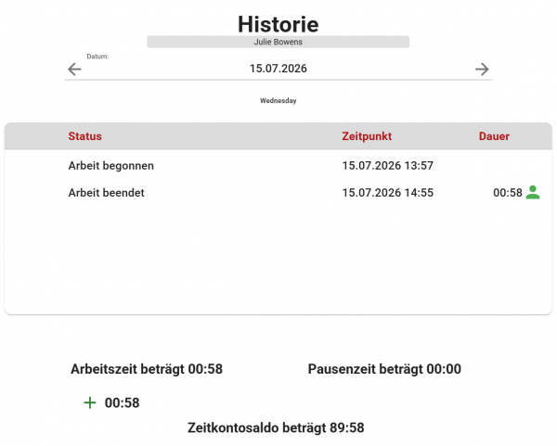Click the 00:58 duration in Dauer column
This screenshot has width=557, height=446.
tap(508, 193)
